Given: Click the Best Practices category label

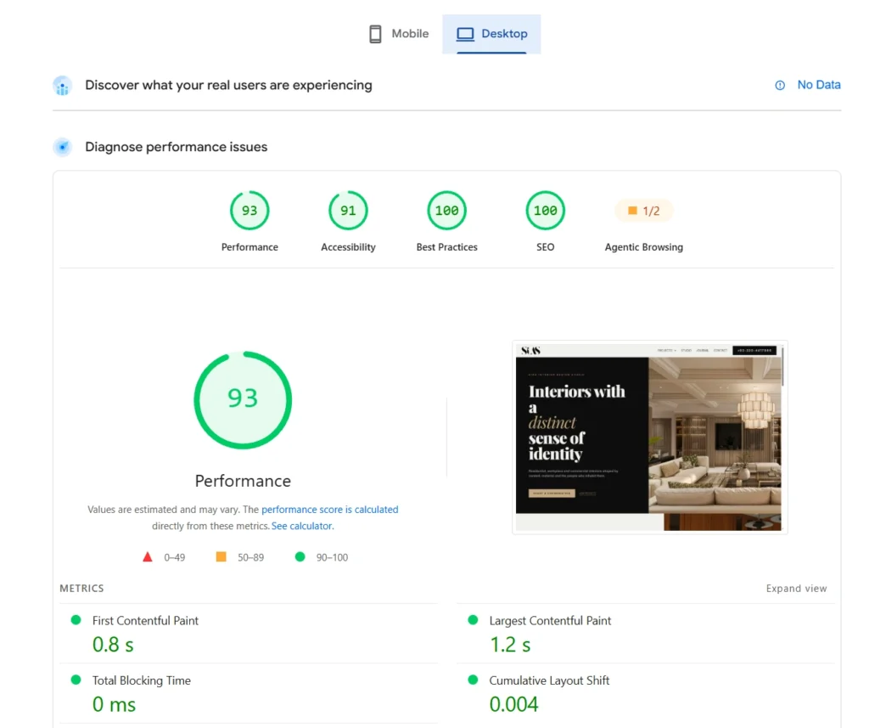Looking at the screenshot, I should [446, 247].
